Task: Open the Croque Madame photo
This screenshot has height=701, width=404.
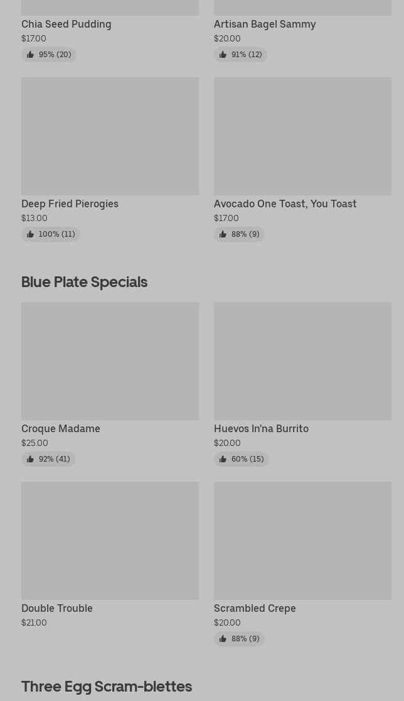Action: pos(110,361)
